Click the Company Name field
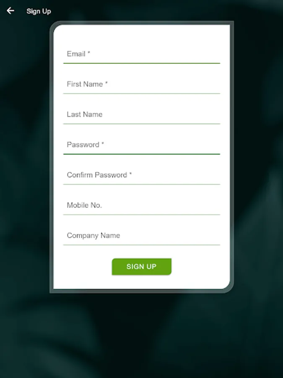This screenshot has height=378, width=283. tap(142, 236)
